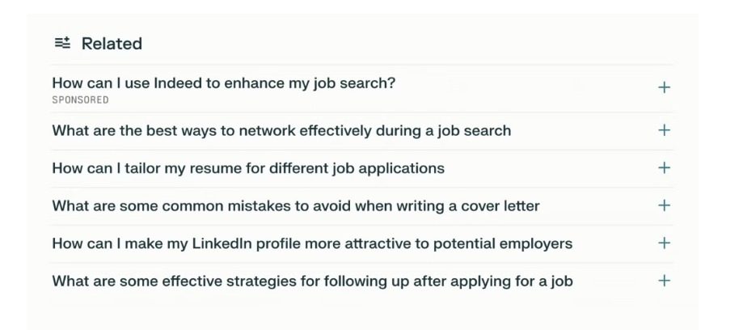Click plus icon beside cover letter mistakes question

pos(664,205)
